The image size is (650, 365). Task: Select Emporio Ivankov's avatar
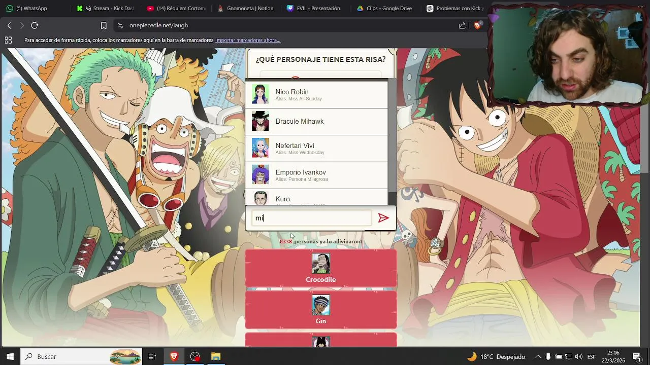(x=261, y=175)
